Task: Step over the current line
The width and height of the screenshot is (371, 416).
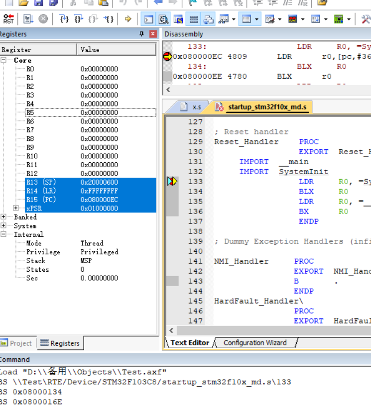Action: pyautogui.click(x=79, y=19)
